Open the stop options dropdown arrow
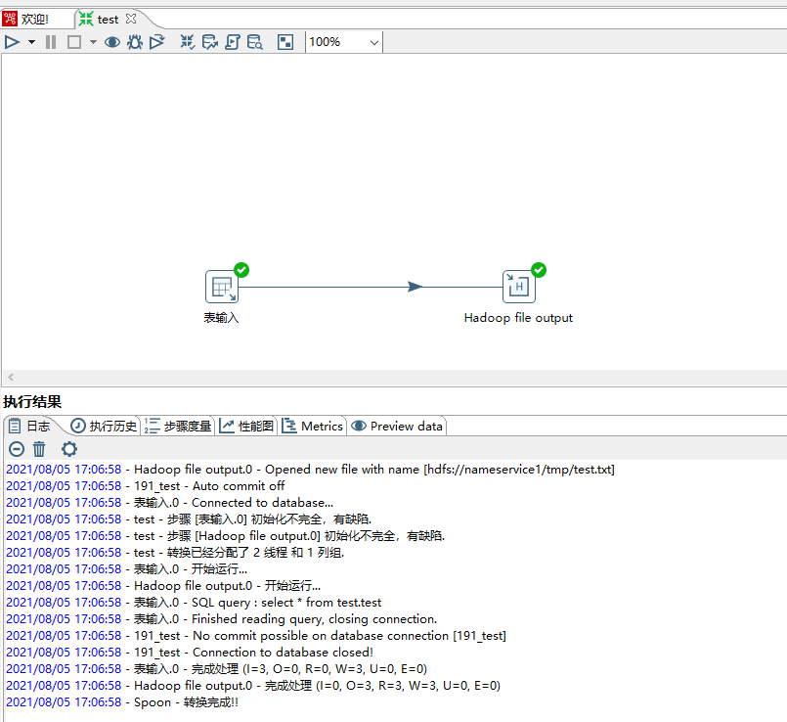 click(91, 42)
